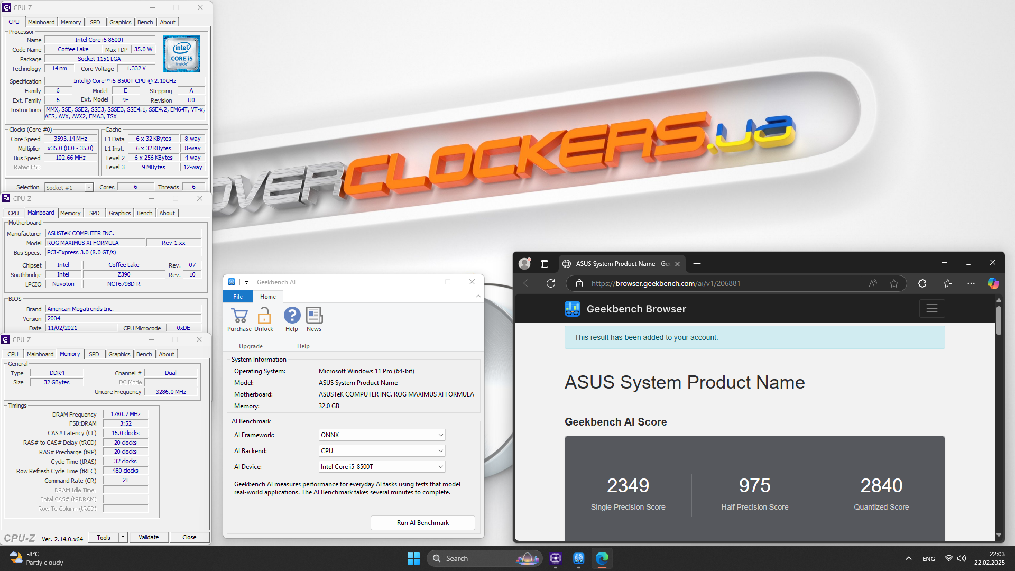Click Run AI Benchmark button
1015x571 pixels.
point(423,523)
